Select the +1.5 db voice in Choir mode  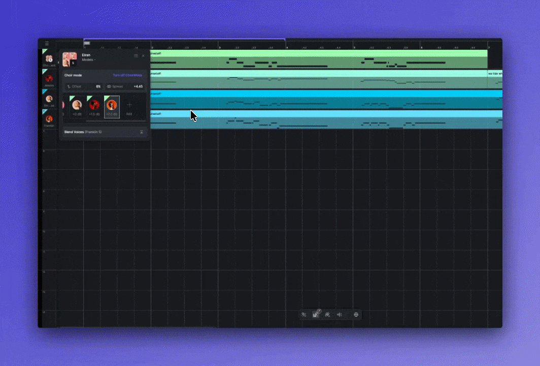click(95, 105)
